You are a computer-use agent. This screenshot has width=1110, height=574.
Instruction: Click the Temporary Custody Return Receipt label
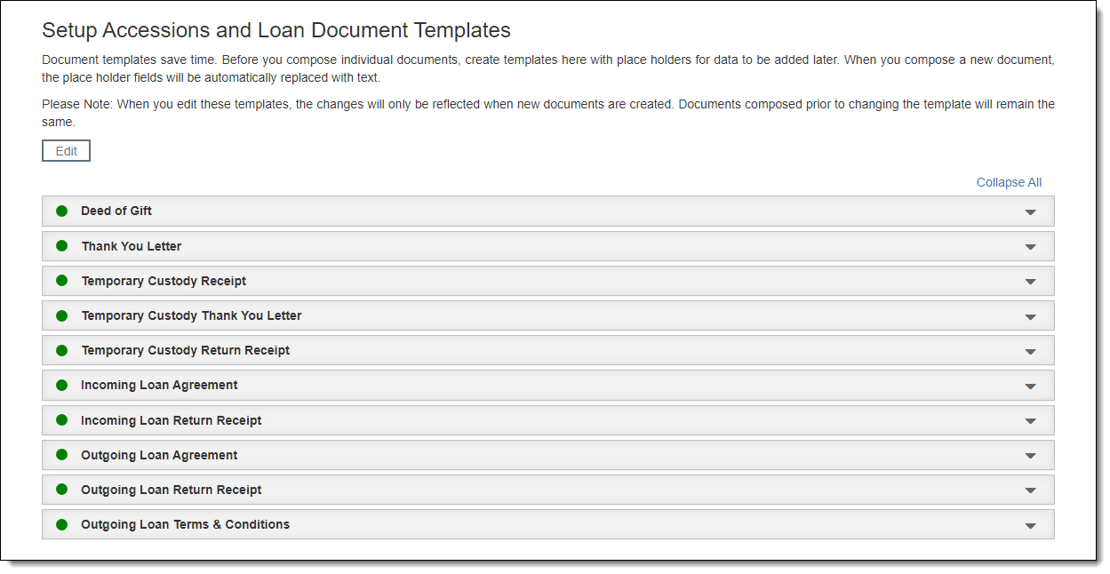185,351
